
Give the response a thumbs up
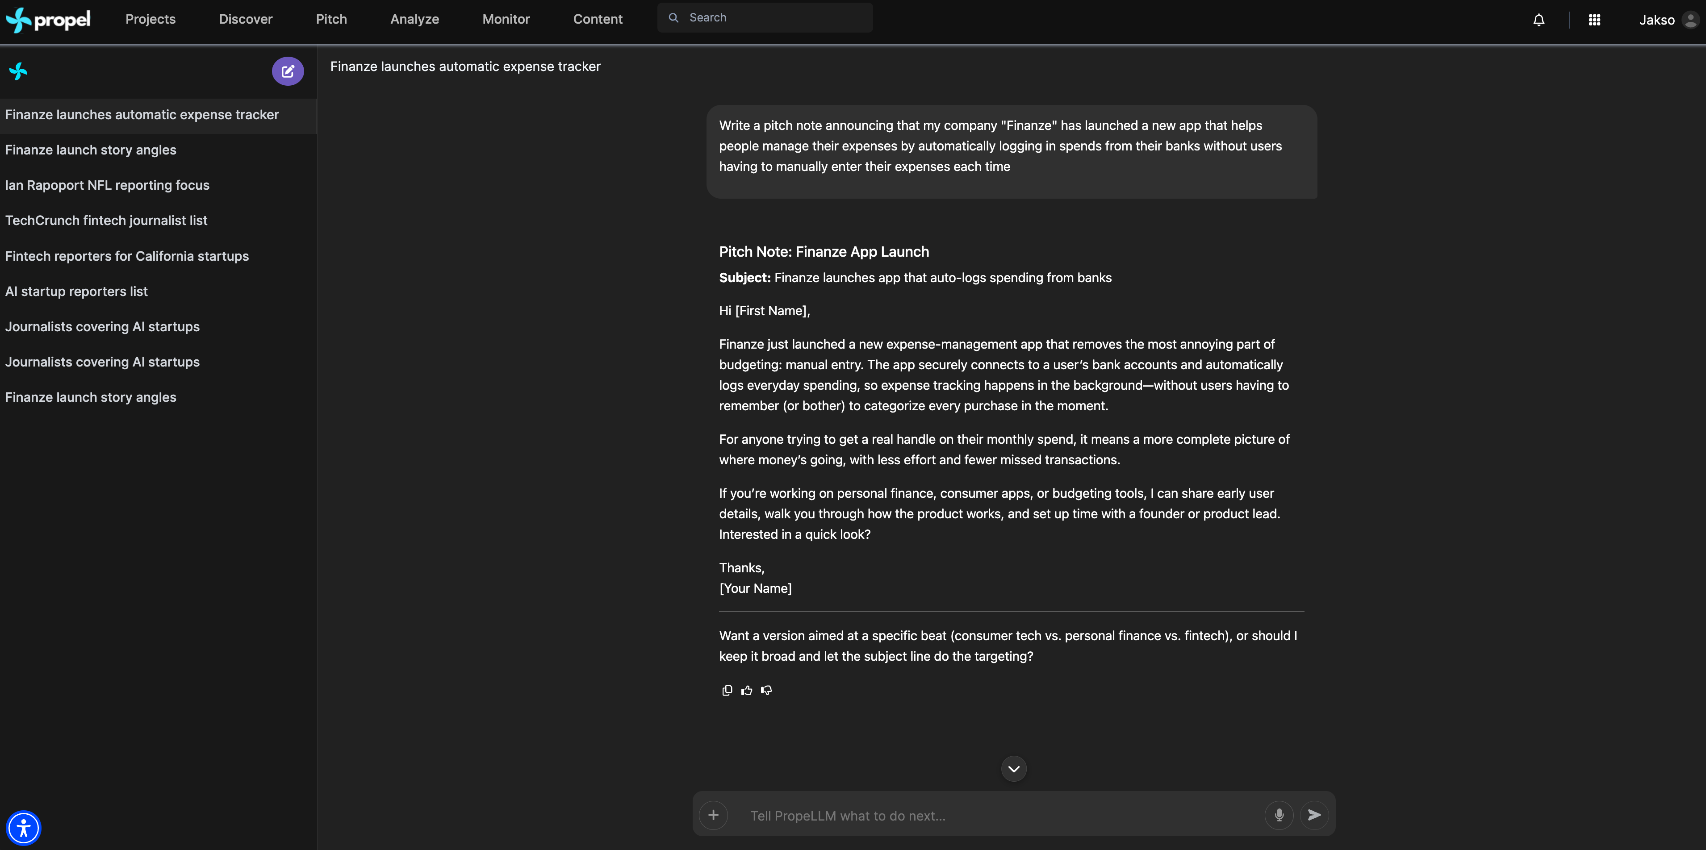point(746,691)
